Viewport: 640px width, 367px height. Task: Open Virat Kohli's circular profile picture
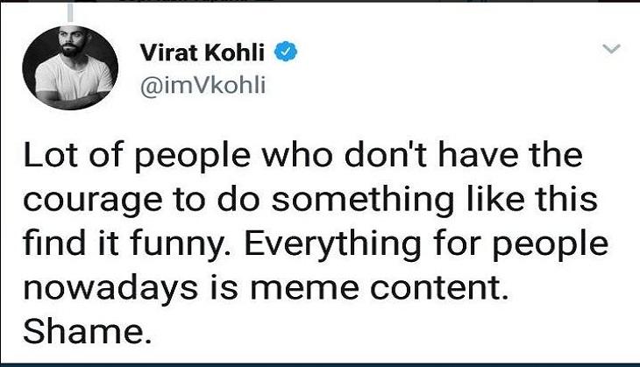[x=70, y=67]
